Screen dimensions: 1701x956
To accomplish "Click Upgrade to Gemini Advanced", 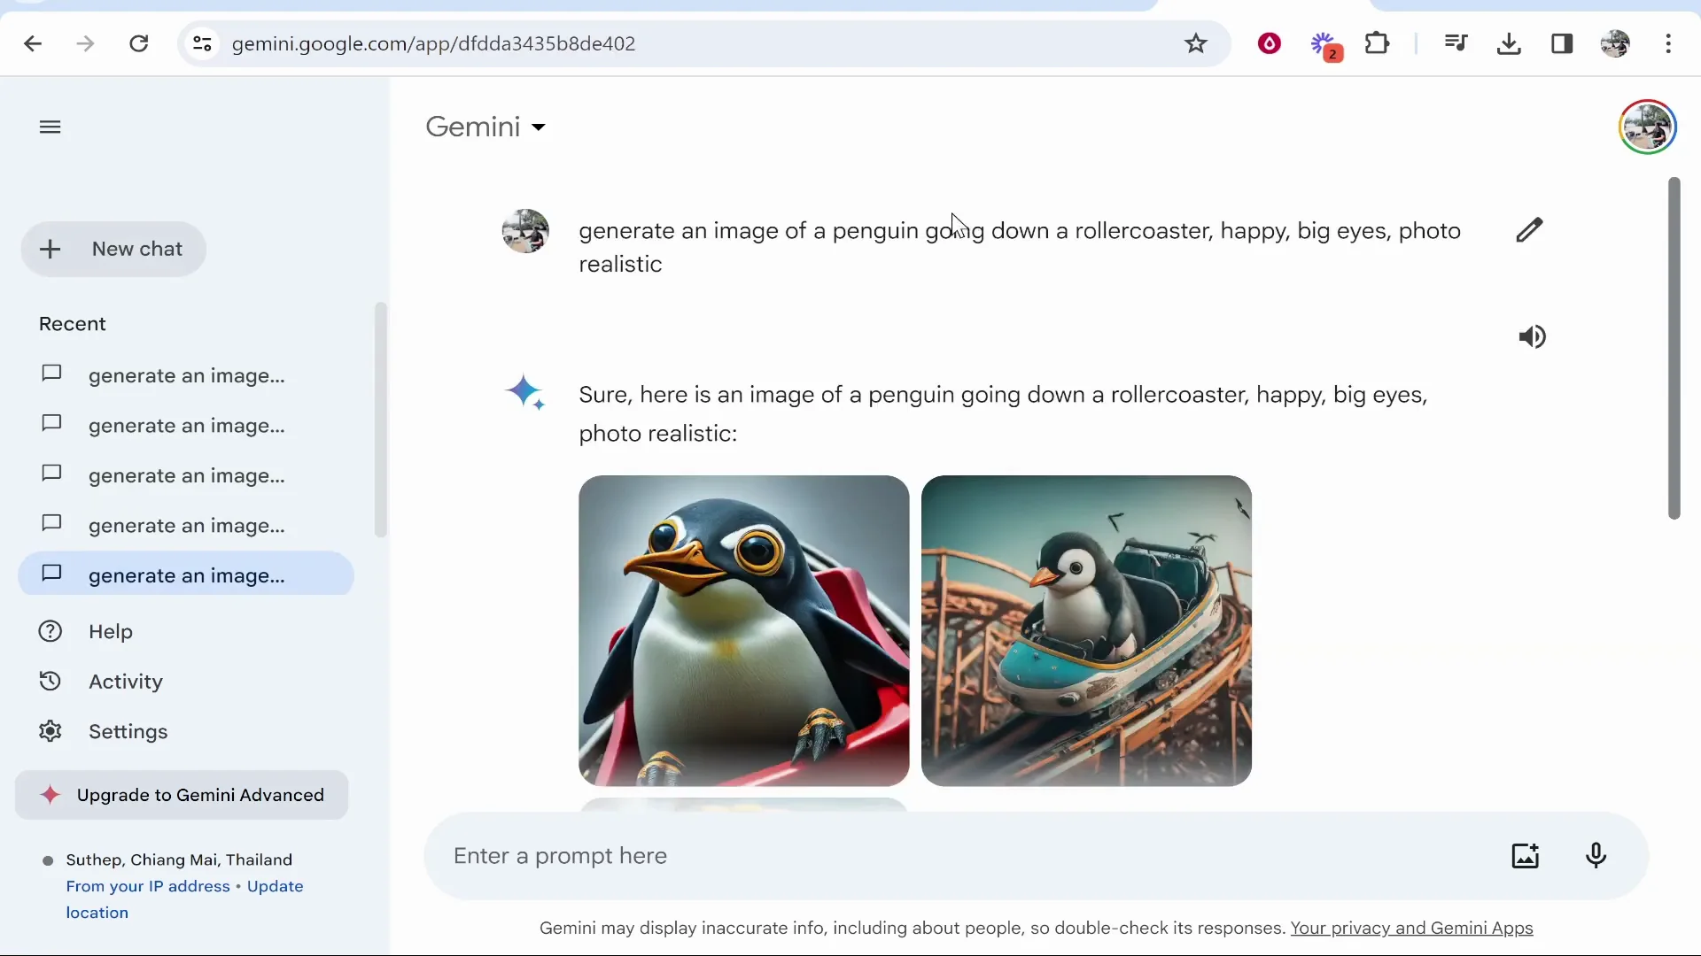I will 181,794.
